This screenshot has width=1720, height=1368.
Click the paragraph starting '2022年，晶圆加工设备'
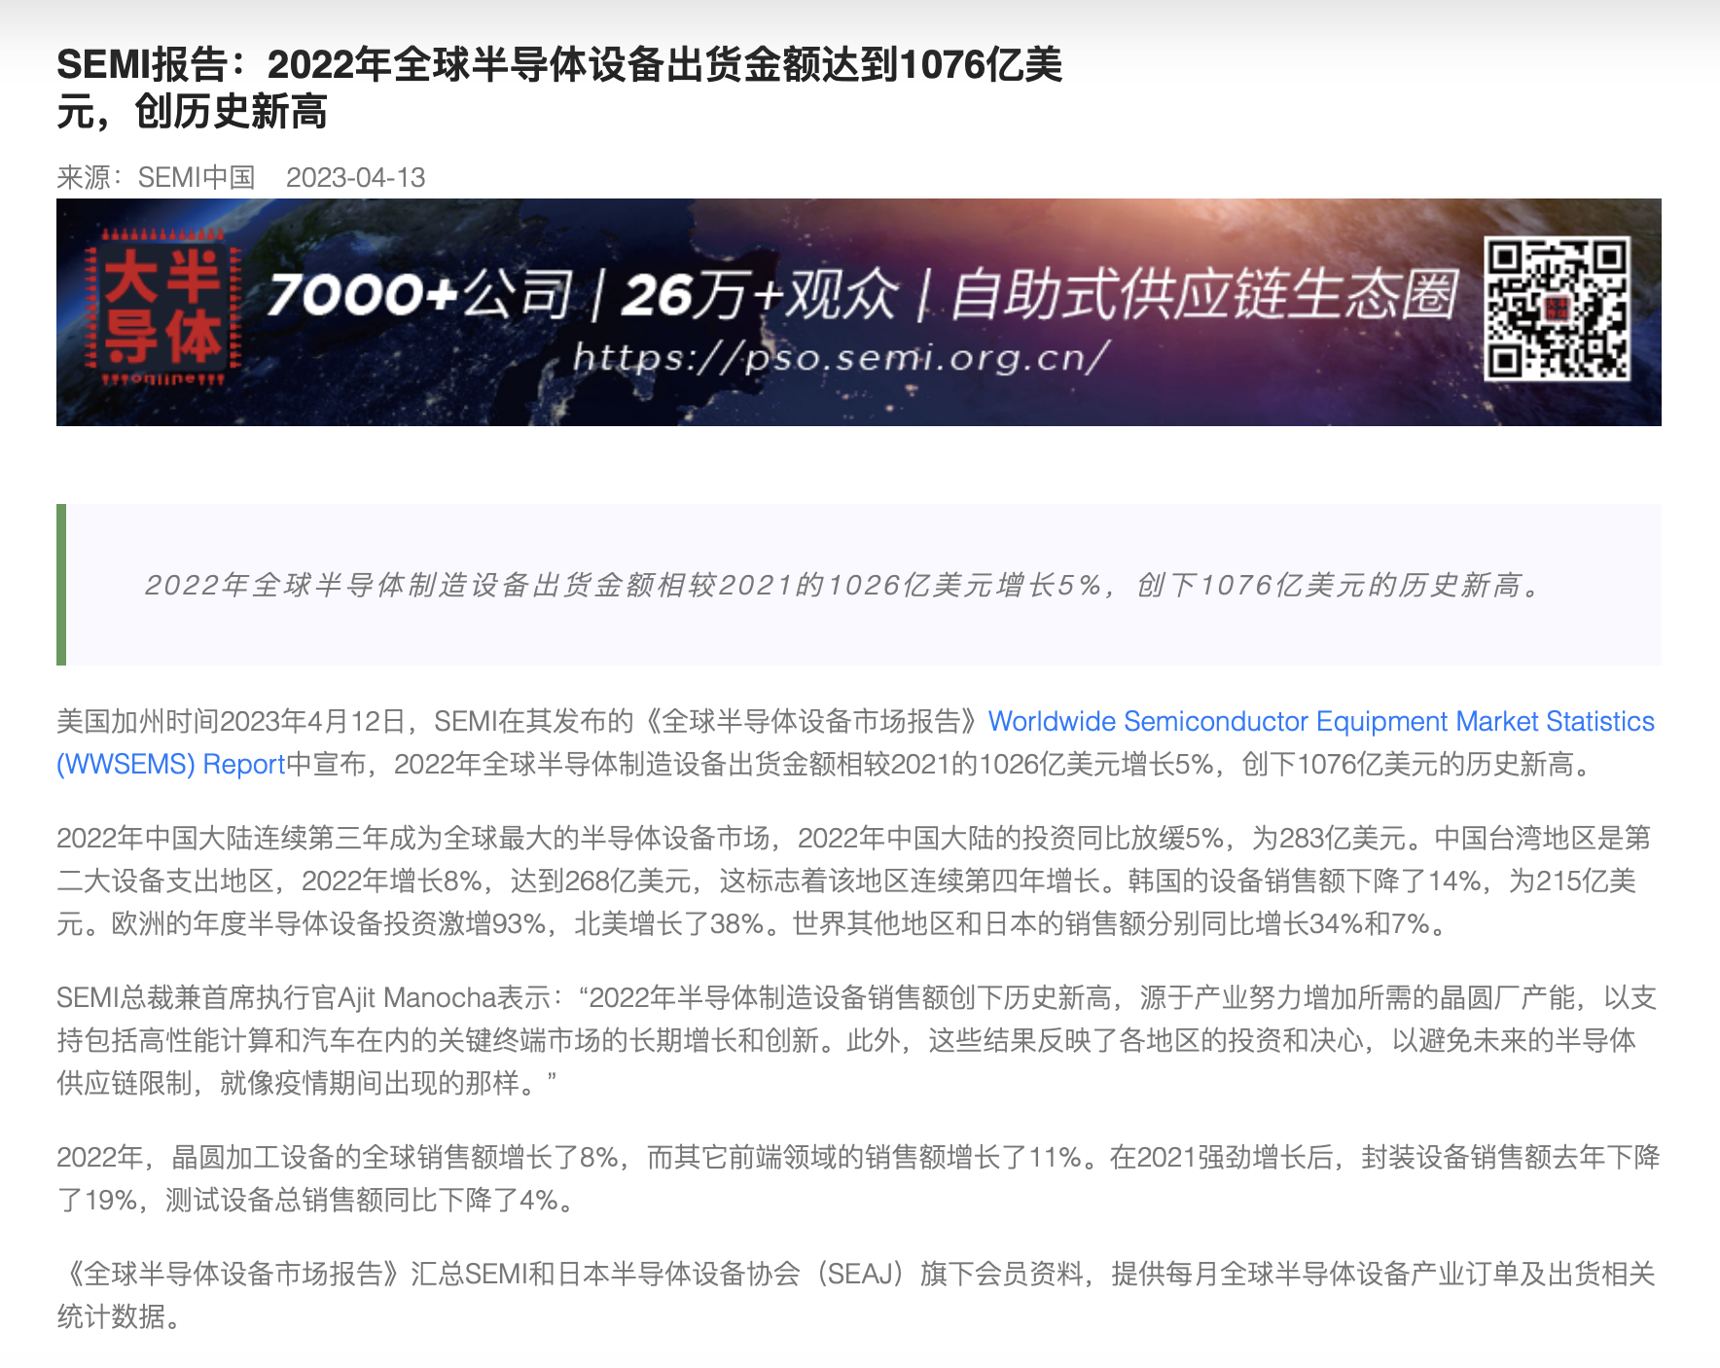[x=856, y=1178]
